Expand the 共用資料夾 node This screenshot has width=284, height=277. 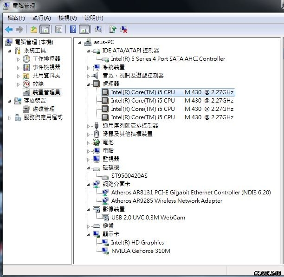pos(18,76)
